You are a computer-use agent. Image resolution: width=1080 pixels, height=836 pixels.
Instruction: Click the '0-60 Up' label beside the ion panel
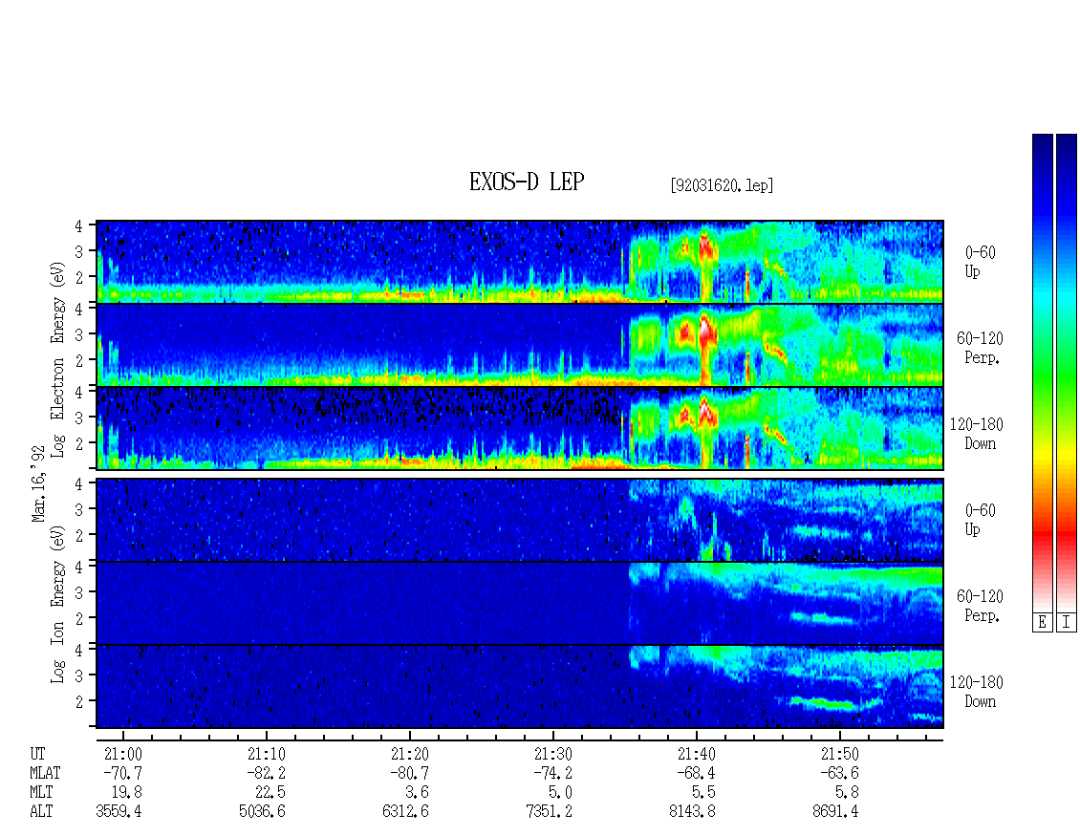pyautogui.click(x=980, y=520)
